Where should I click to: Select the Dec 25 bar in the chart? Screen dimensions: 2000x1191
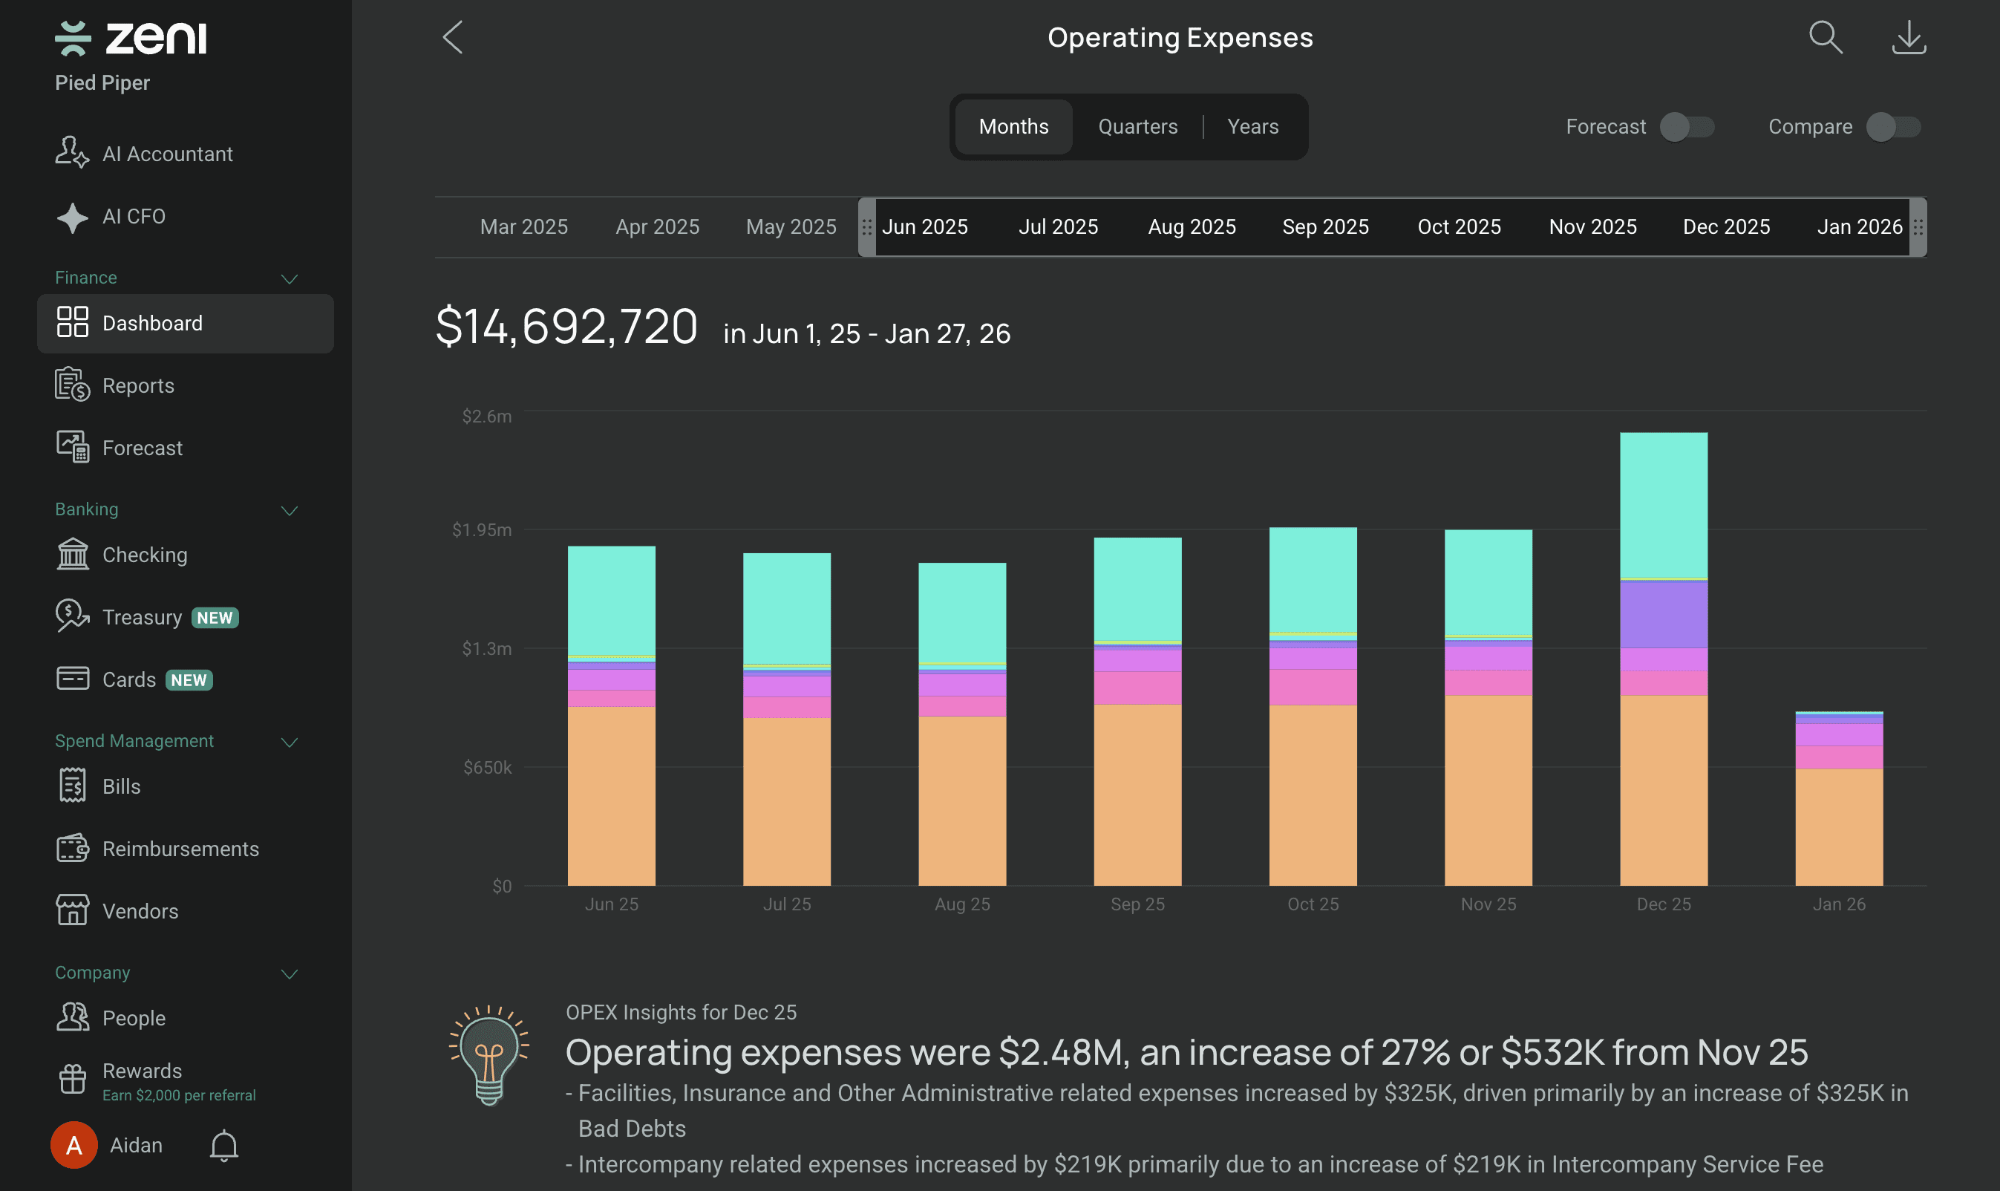pyautogui.click(x=1663, y=659)
